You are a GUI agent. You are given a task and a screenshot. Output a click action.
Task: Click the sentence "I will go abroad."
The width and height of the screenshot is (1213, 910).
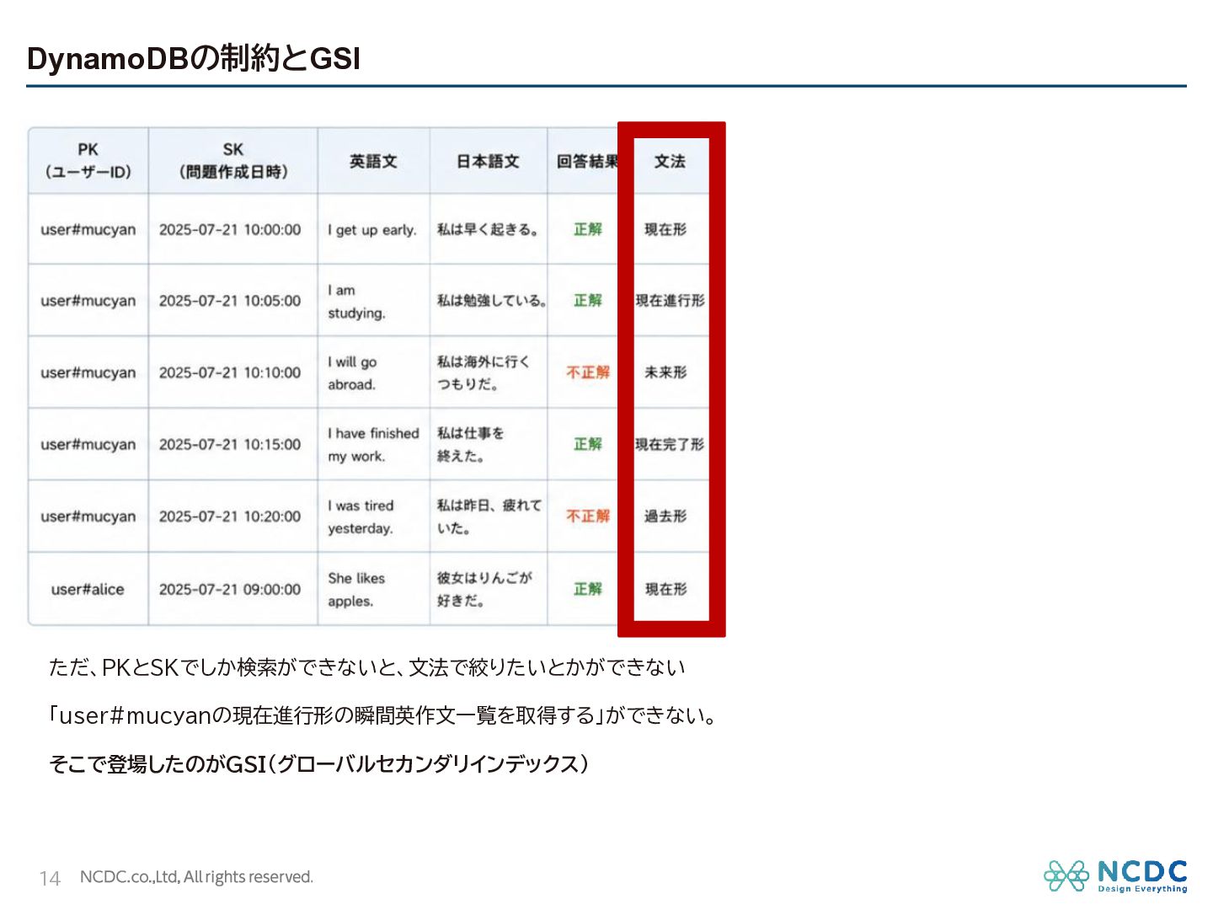[x=352, y=373]
